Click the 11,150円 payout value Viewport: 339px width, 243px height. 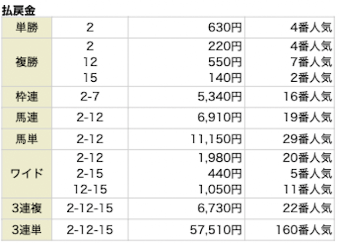pos(216,139)
